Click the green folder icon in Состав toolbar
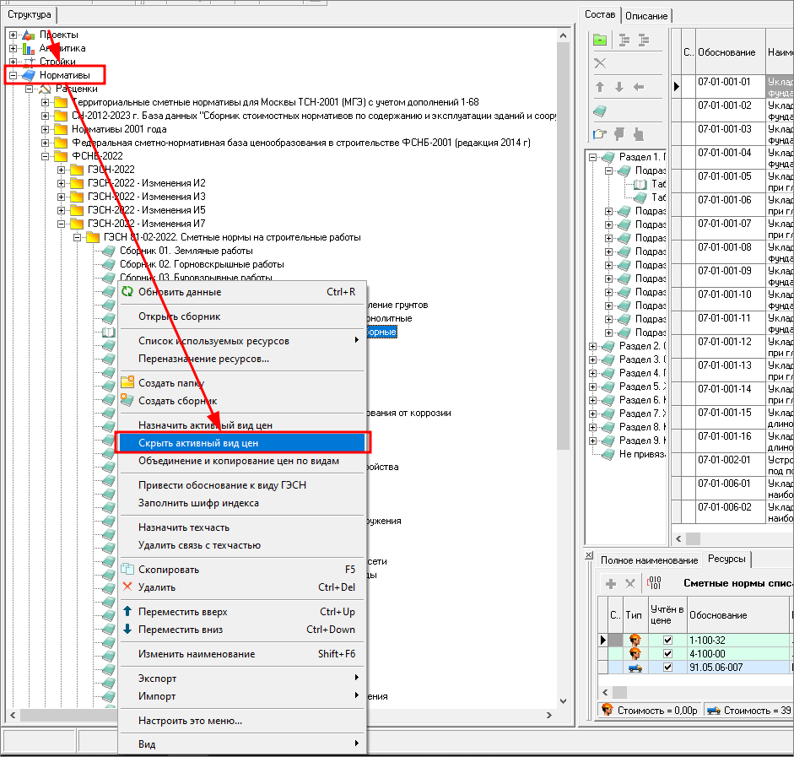Screen dimensions: 794x757 tap(600, 40)
